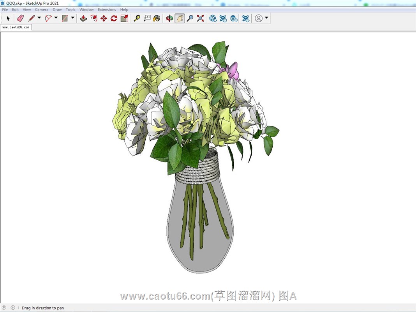Open the File menu
This screenshot has height=312, width=416.
click(x=5, y=10)
